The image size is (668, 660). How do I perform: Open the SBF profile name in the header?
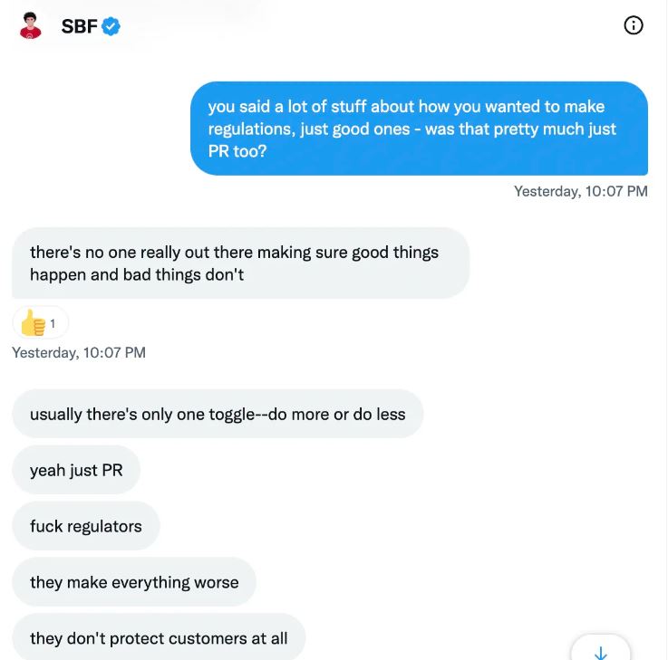click(79, 26)
